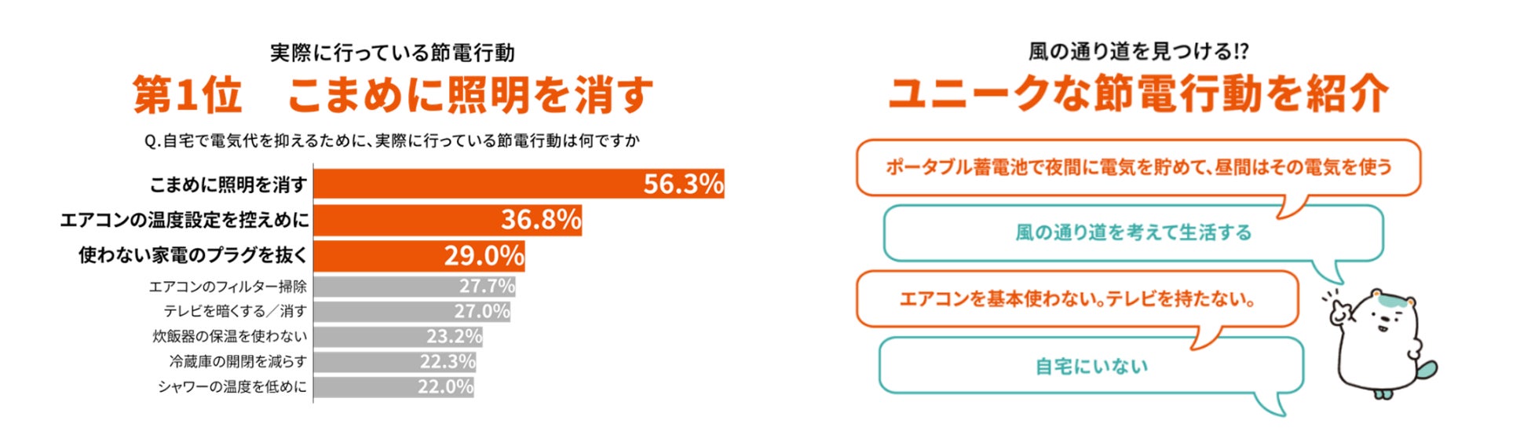Select the 22.3% gray bar
This screenshot has width=1531, height=446.
(395, 361)
